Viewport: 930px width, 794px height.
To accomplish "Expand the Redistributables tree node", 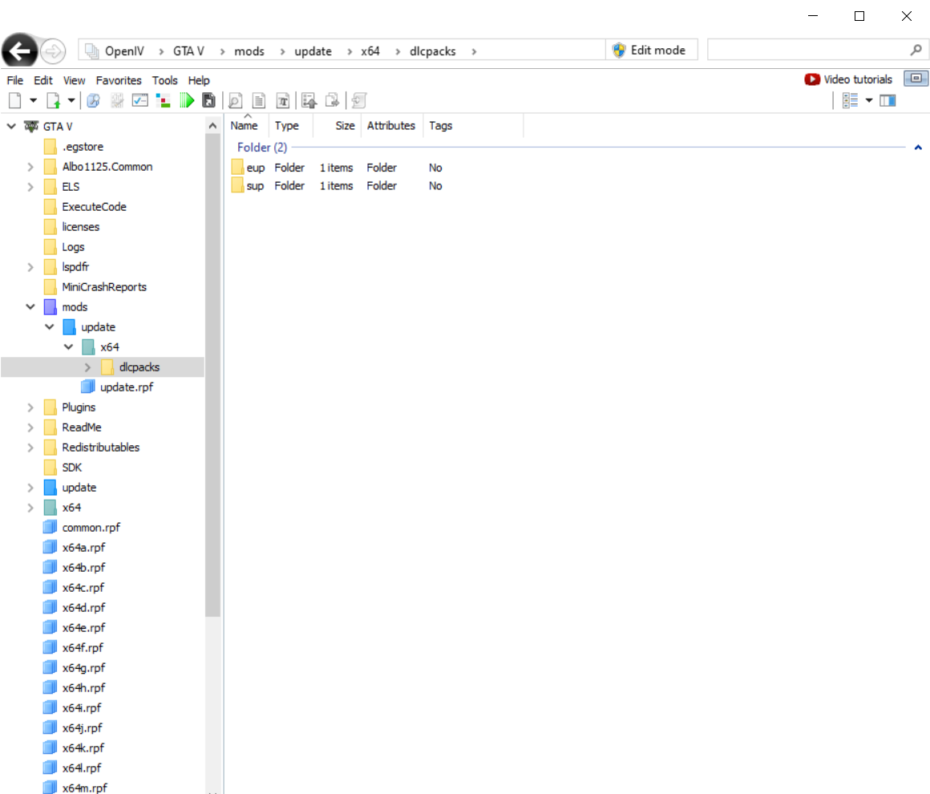I will [x=30, y=448].
